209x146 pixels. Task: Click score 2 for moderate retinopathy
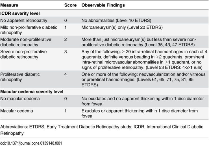[66, 39]
